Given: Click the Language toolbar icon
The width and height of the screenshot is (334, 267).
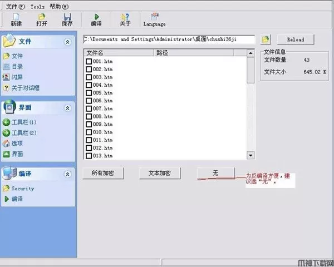Looking at the screenshot, I should [154, 20].
